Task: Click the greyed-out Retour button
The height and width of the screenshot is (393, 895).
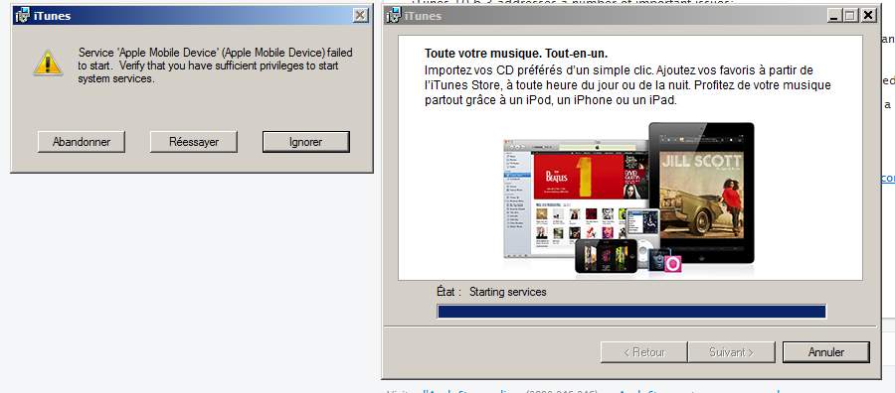Action: (x=643, y=352)
